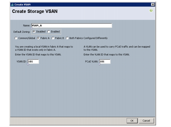Viewport: 171px width, 127px height.
Task: Open the green help question mark icon
Action: point(151,10)
